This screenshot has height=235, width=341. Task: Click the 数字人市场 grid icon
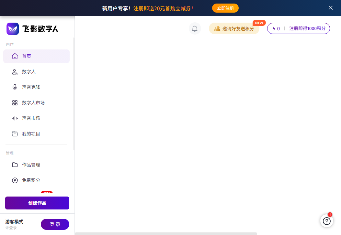(15, 103)
